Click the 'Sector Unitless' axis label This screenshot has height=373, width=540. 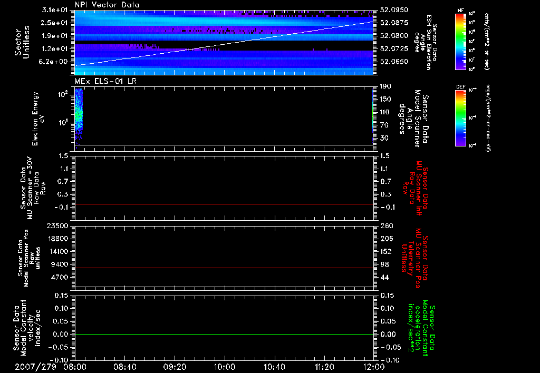(22, 42)
